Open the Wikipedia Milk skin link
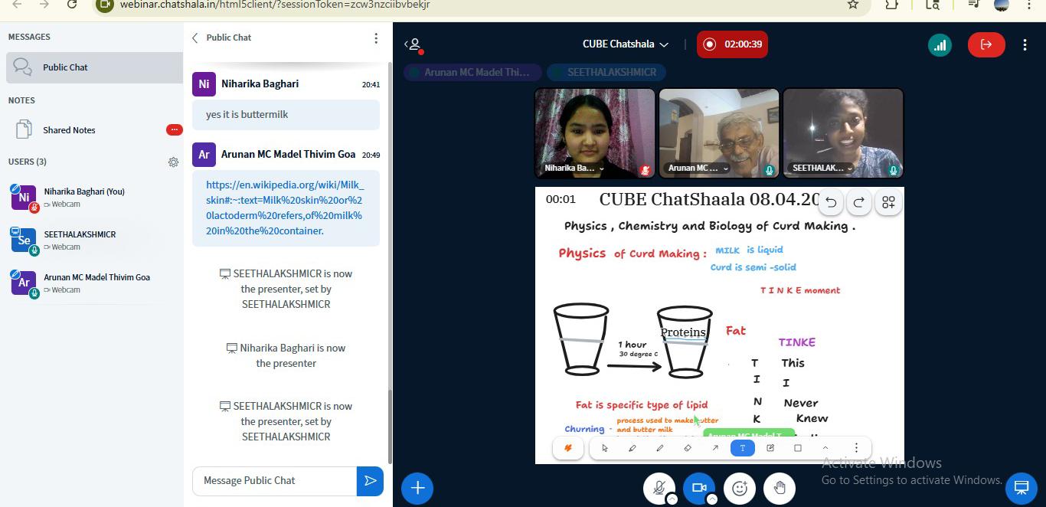Viewport: 1046px width, 507px height. tap(285, 208)
